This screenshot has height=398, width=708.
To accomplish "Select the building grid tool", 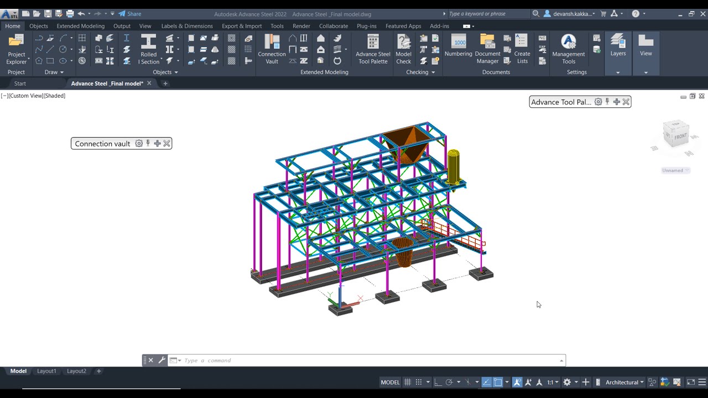I will click(x=82, y=38).
